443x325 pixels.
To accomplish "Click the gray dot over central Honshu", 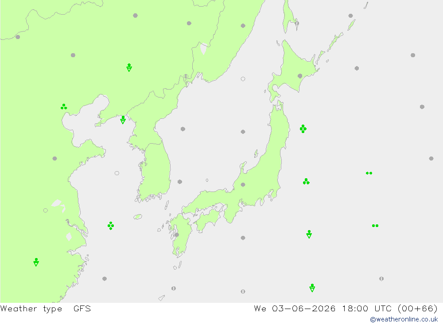I will 243,185.
